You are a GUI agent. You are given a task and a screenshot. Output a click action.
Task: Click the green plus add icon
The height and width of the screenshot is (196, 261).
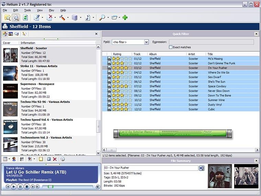[x=125, y=18]
